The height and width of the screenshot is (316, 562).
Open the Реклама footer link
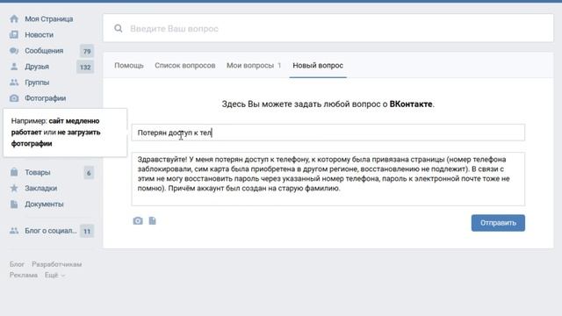tap(24, 275)
